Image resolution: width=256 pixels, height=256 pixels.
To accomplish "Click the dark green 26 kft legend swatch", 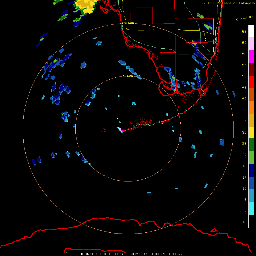I will click(x=251, y=145).
